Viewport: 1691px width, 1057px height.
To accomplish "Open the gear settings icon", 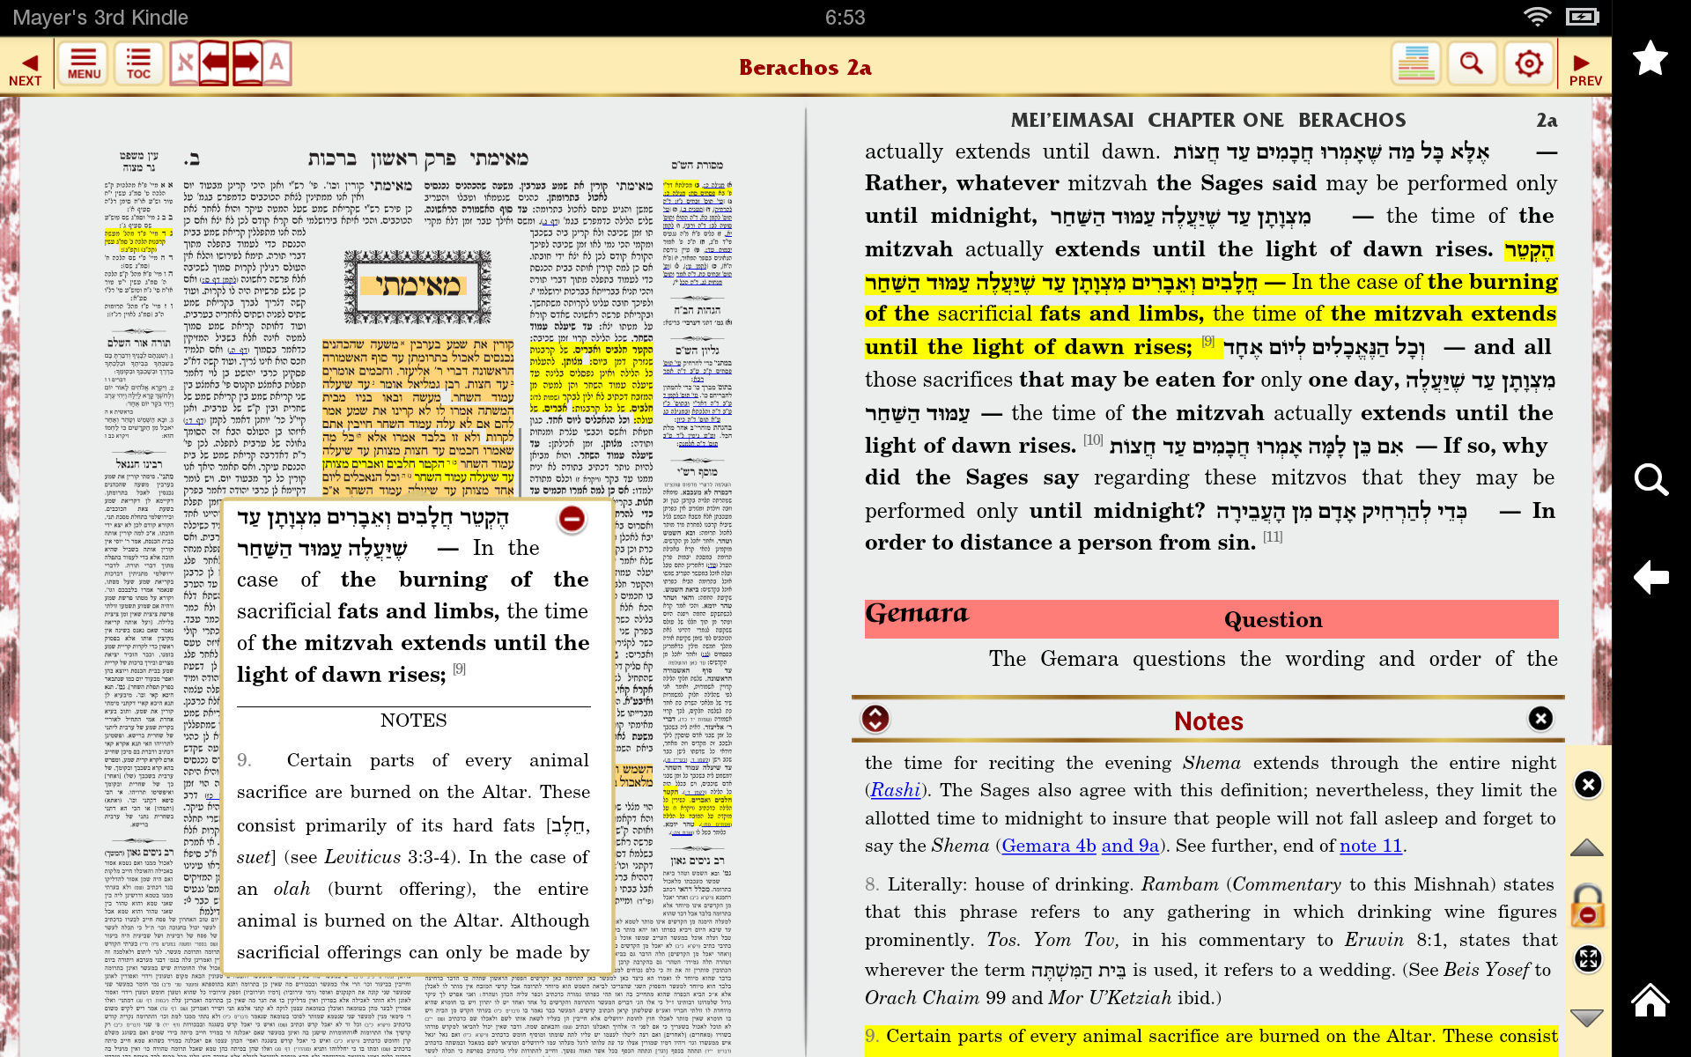I will click(x=1528, y=64).
